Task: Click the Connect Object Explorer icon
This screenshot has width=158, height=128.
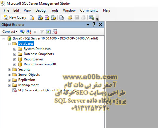Action: point(22,32)
